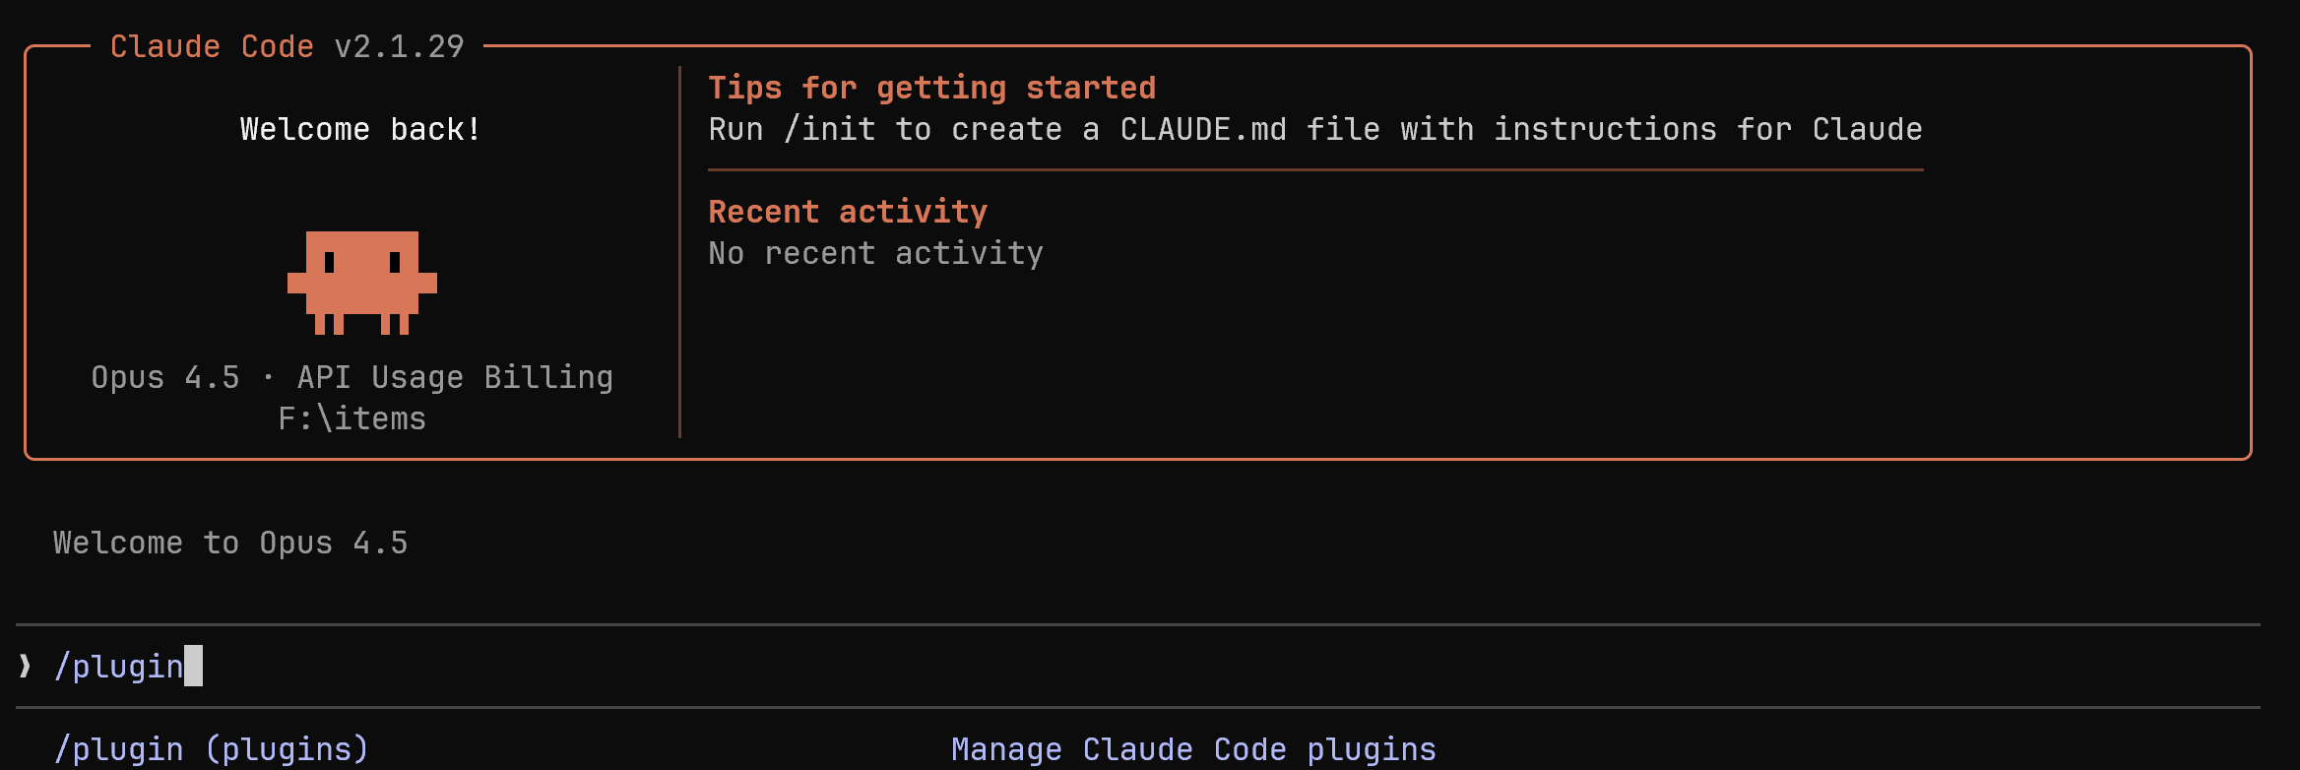Click the Manage Claude Code plugins description
2300x770 pixels.
(x=1193, y=749)
